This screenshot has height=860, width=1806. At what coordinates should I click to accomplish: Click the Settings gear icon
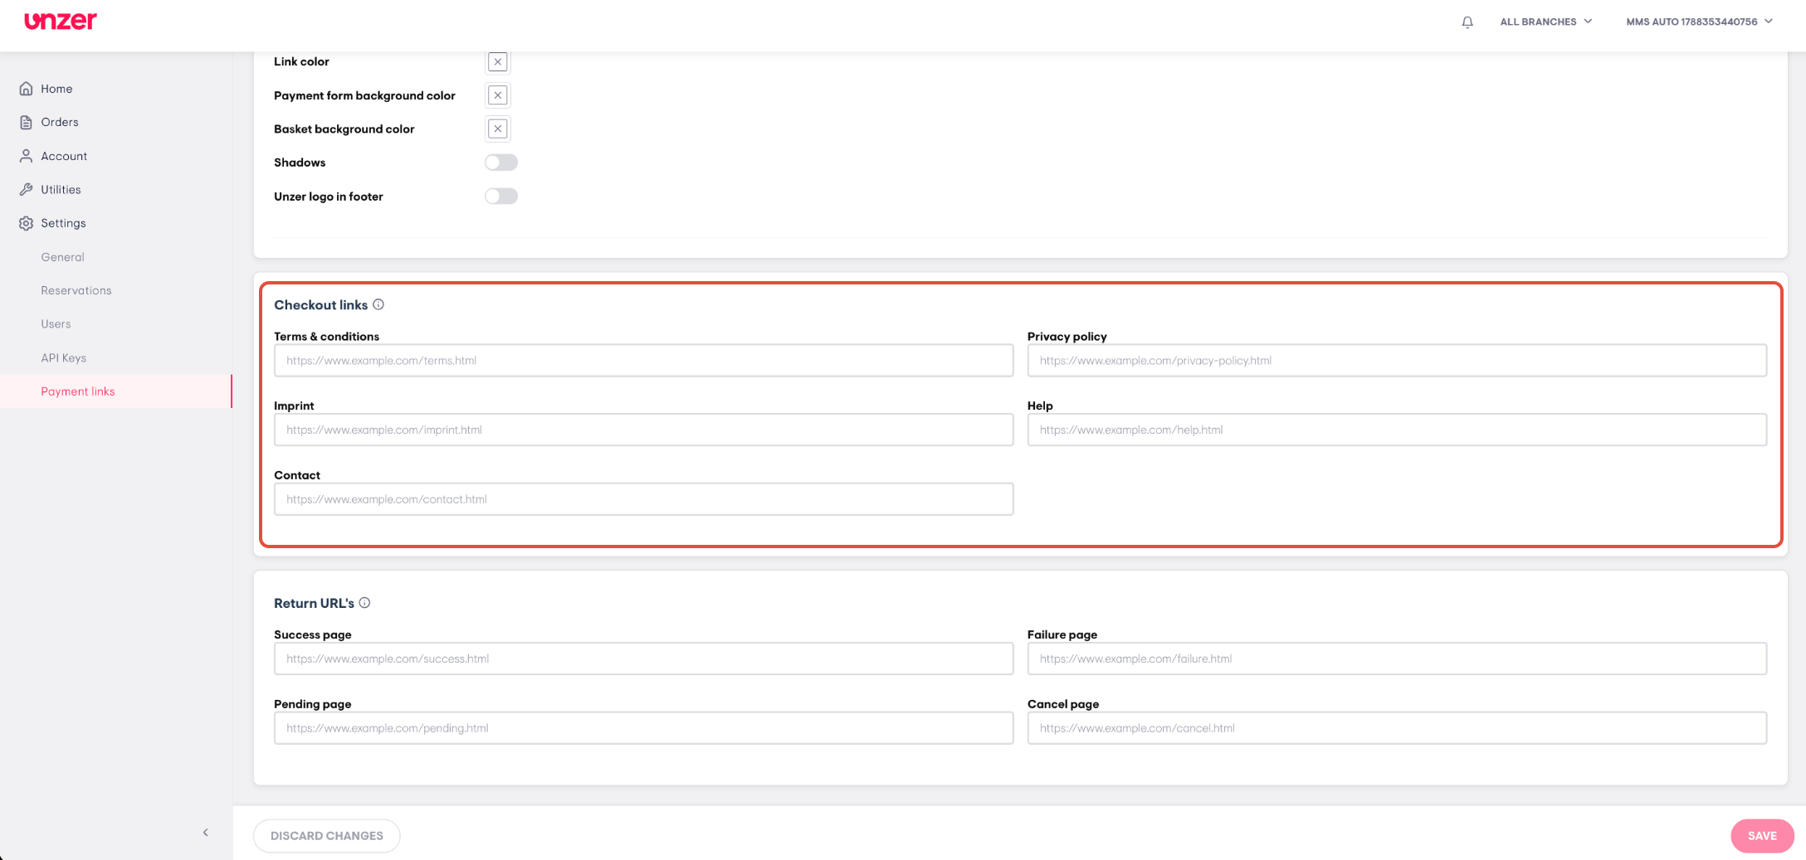click(27, 223)
